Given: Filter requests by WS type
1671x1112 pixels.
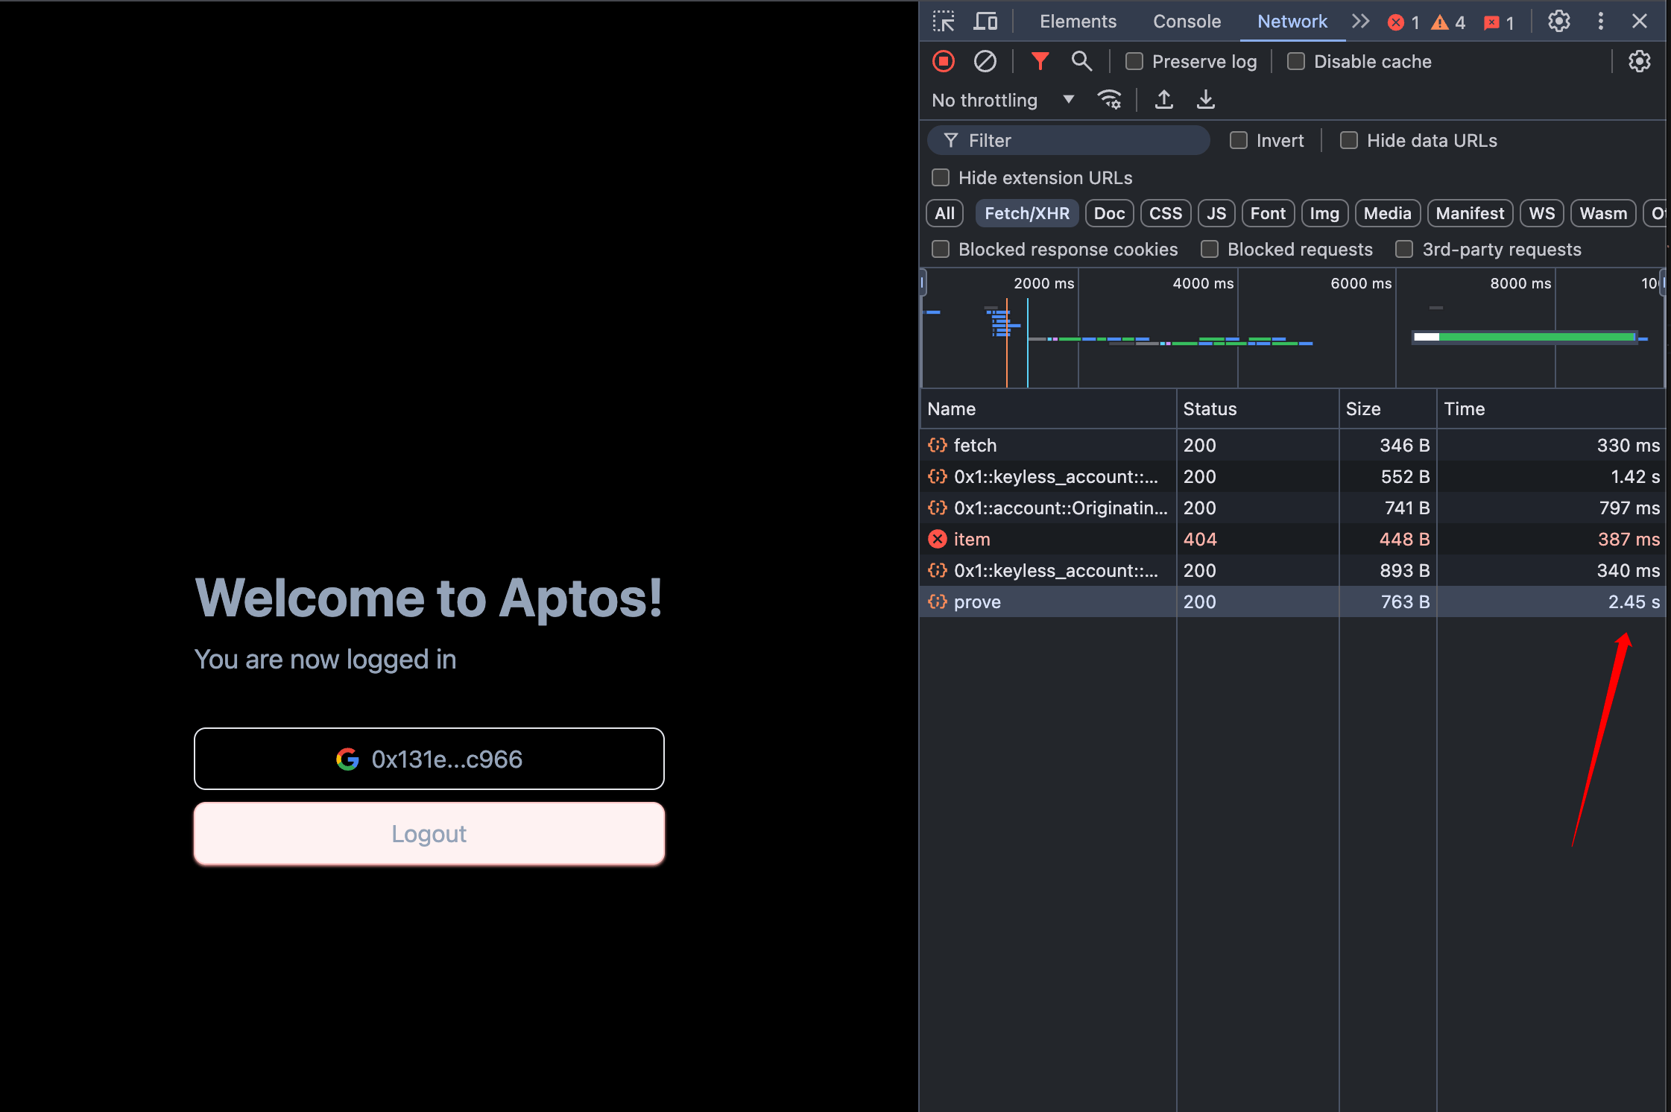Looking at the screenshot, I should (x=1542, y=213).
